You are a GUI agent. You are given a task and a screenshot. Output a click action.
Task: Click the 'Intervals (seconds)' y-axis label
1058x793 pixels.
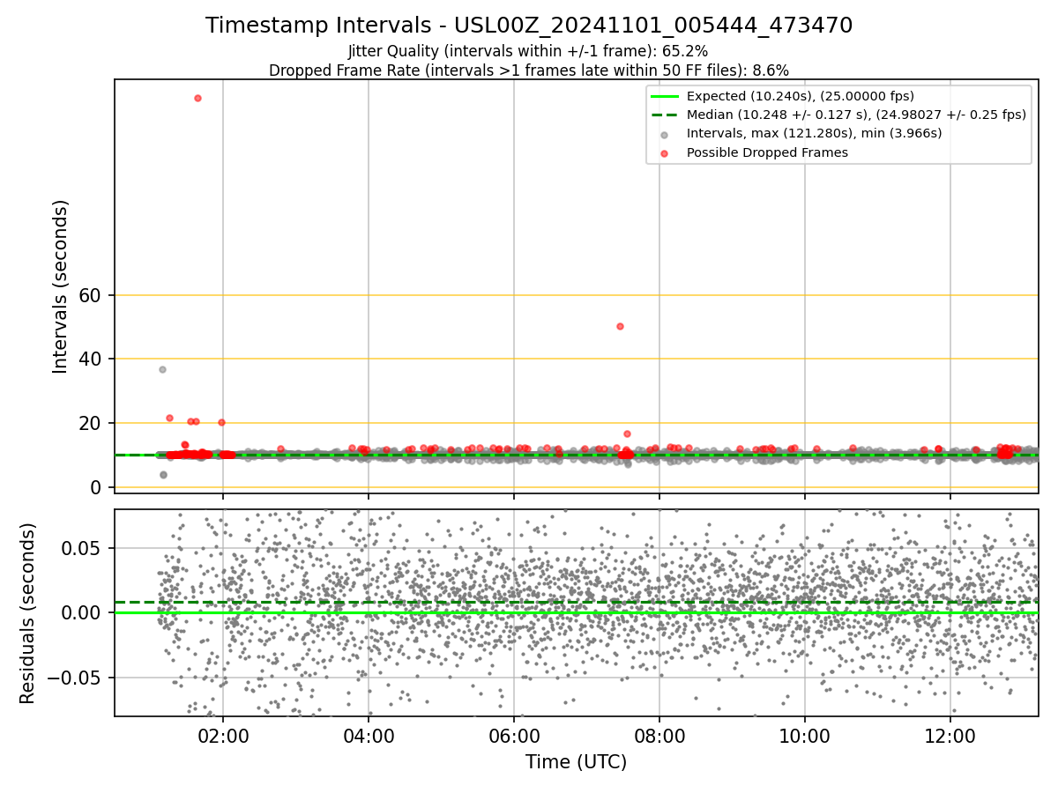60,286
